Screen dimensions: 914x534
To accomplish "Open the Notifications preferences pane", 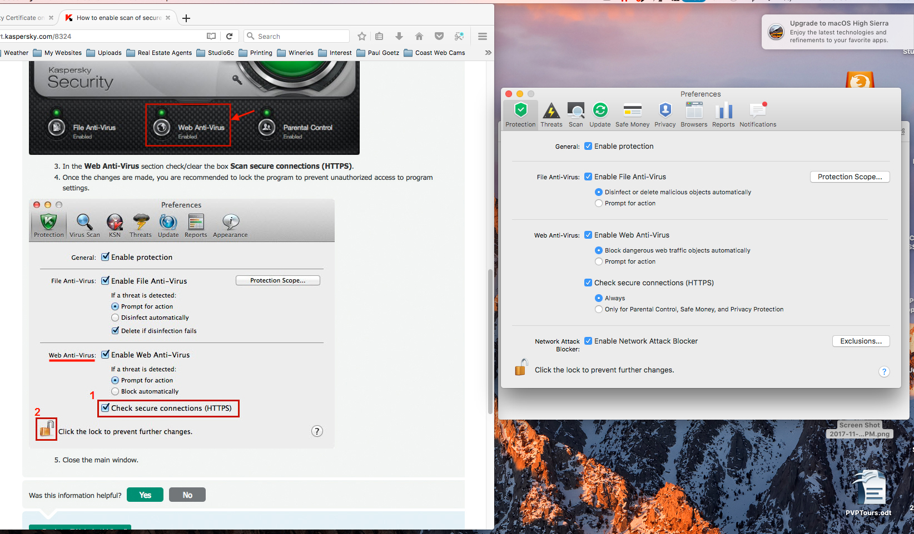I will 758,115.
